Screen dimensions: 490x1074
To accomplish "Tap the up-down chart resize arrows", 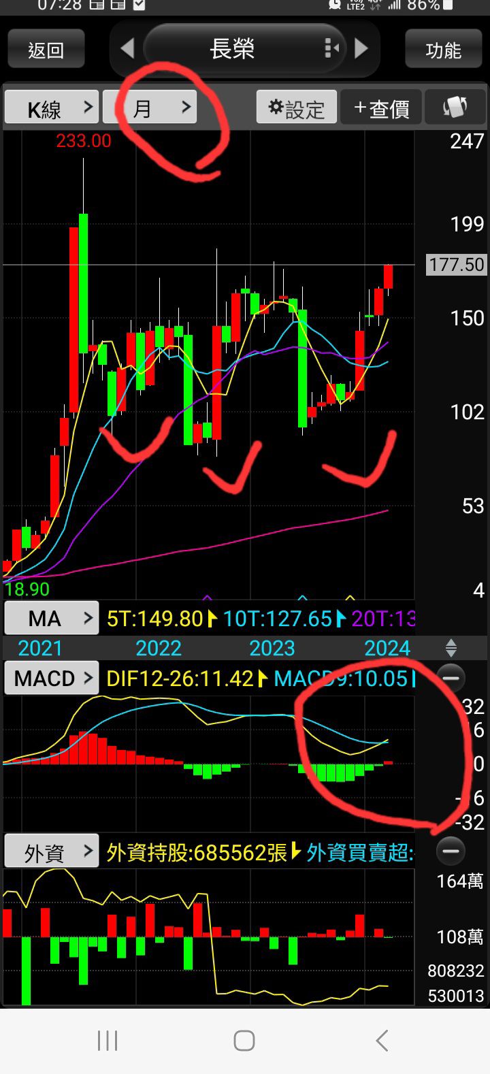I will pos(451,648).
